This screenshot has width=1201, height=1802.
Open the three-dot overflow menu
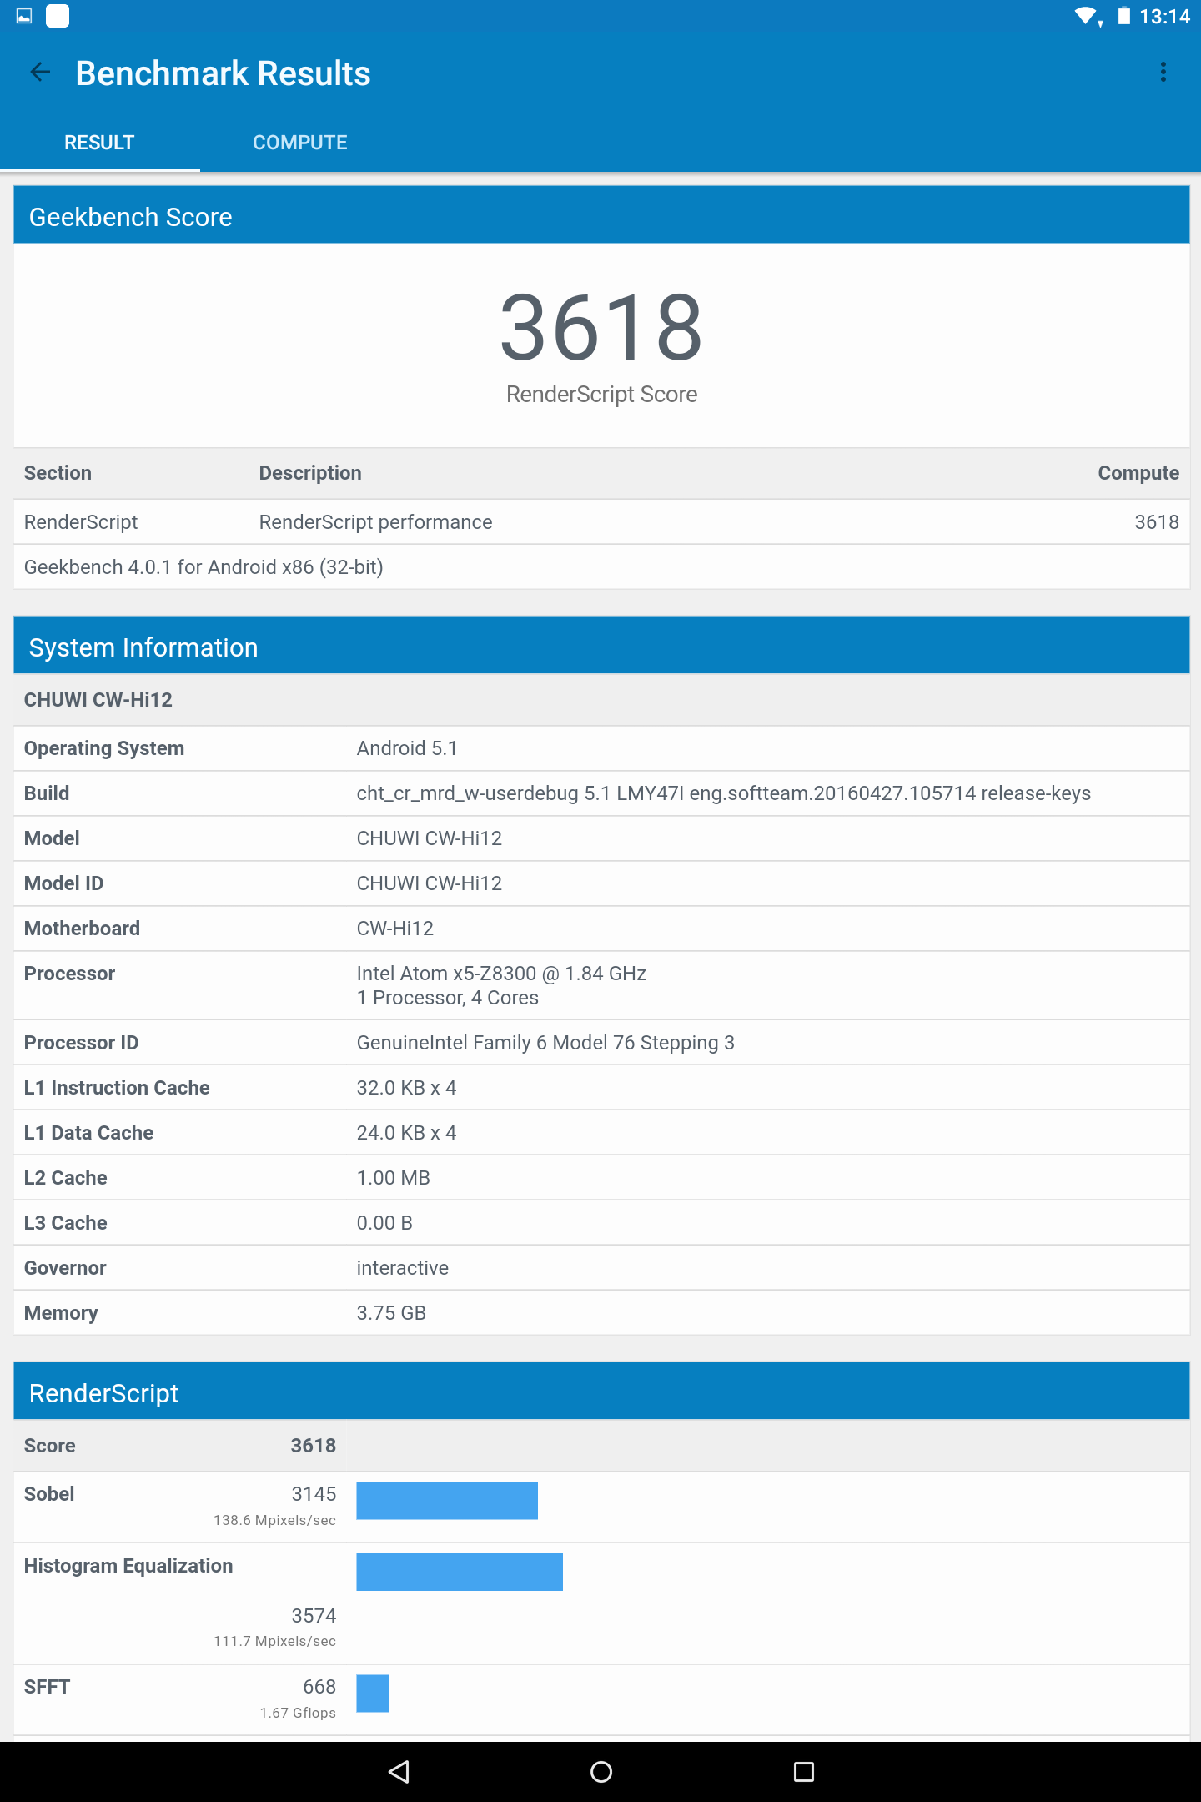point(1163,73)
